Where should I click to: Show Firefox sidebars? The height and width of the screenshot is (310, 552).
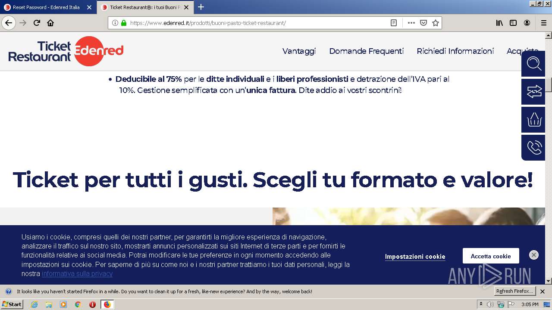513,23
